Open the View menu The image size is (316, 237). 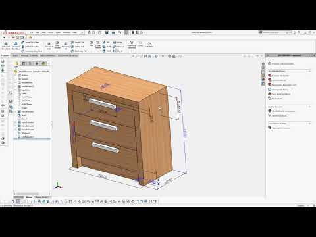coord(43,32)
